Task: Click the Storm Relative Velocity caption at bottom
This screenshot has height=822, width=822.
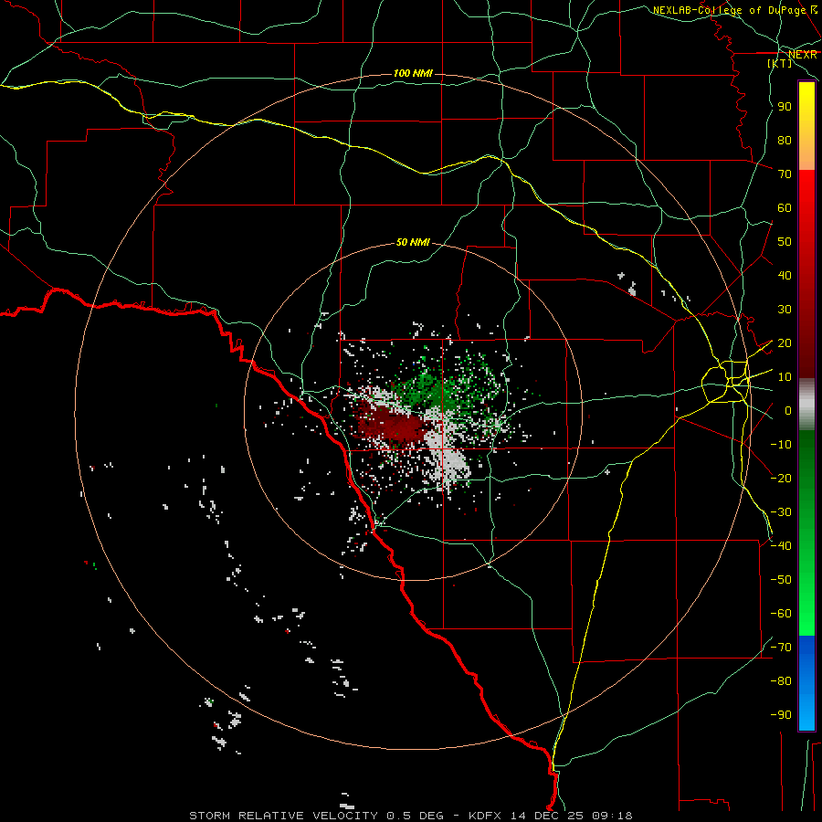Action: click(x=410, y=816)
